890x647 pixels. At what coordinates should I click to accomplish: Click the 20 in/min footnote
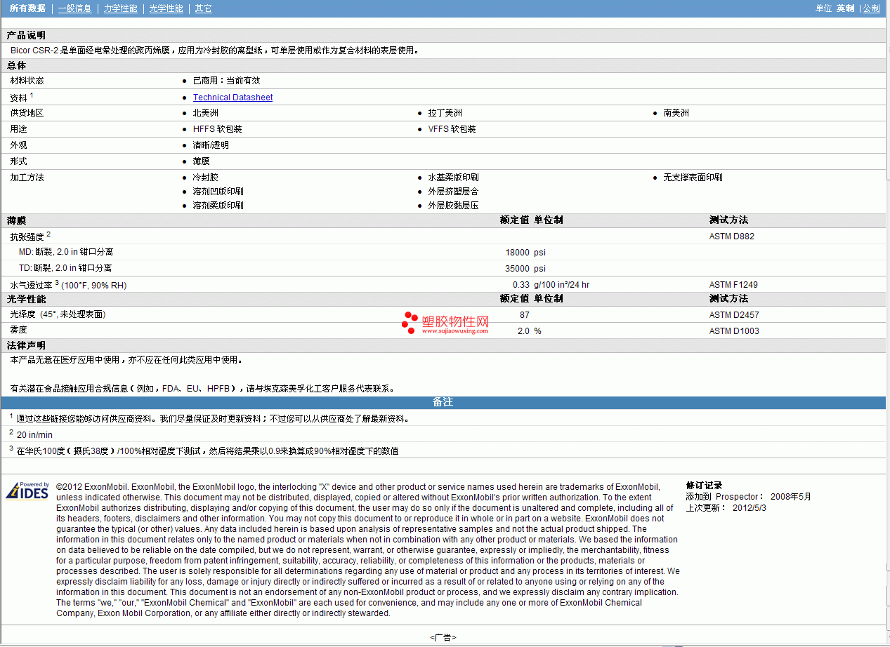pos(34,435)
